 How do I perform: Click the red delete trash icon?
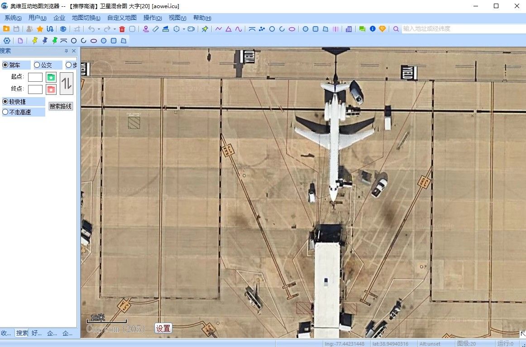point(122,29)
